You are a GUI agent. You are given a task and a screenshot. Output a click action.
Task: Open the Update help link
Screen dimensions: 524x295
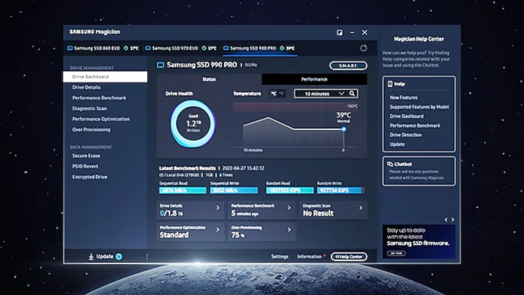(397, 144)
